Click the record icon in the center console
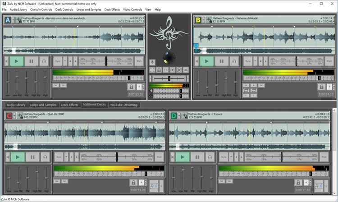338x202 pixels. (x=173, y=70)
